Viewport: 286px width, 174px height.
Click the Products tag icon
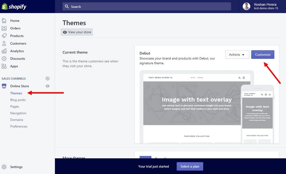4,36
